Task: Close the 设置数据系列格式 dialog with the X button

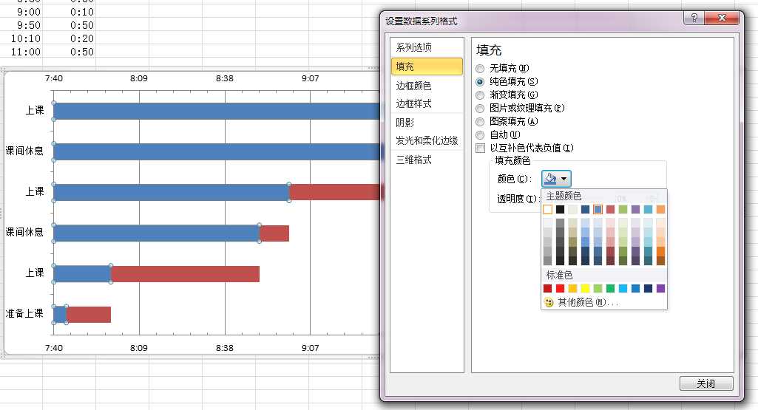Action: (x=722, y=18)
